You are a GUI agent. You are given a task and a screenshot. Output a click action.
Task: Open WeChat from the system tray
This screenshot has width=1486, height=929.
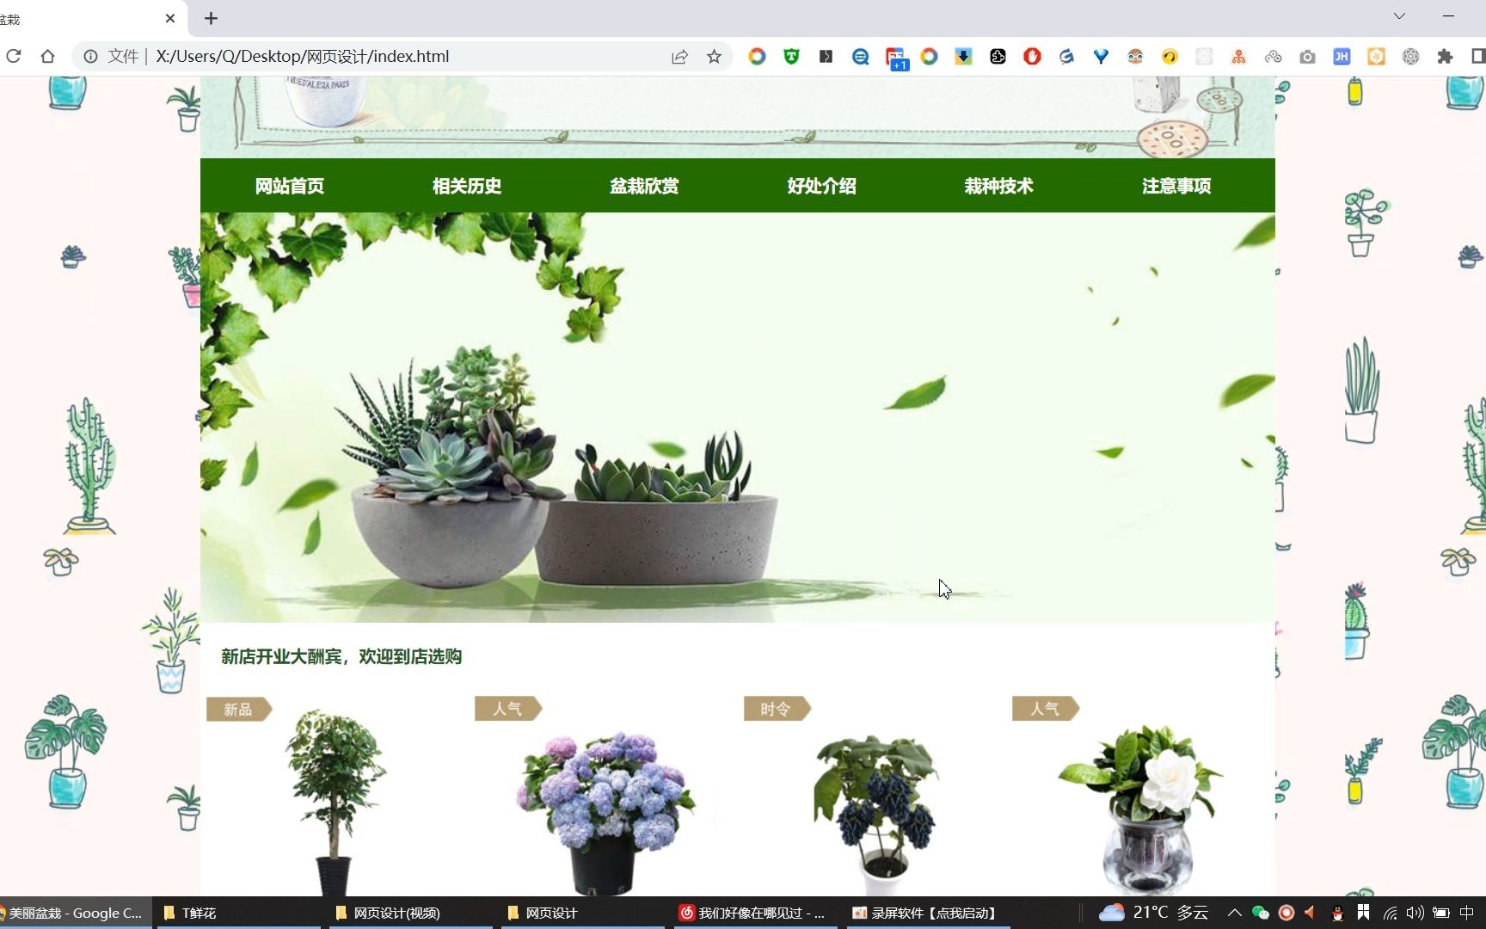point(1261,913)
